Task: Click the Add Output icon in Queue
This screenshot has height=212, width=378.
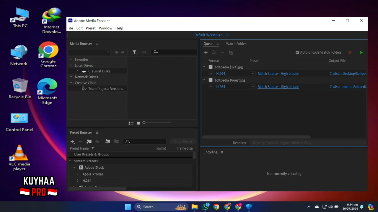Action: coord(214,53)
